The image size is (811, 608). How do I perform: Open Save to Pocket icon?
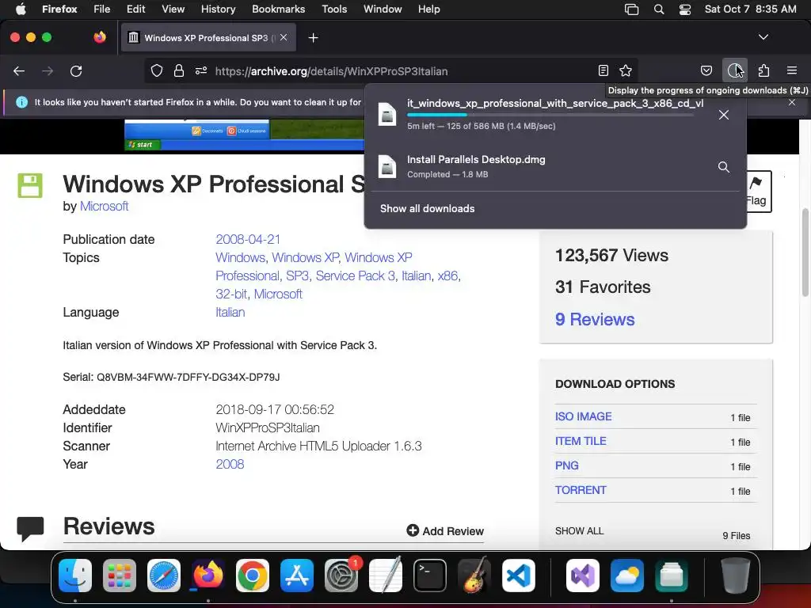point(706,70)
